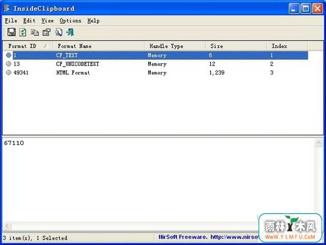326x245 pixels.
Task: Click the status text '3 item(s), 1 Selected'
Action: pos(35,238)
